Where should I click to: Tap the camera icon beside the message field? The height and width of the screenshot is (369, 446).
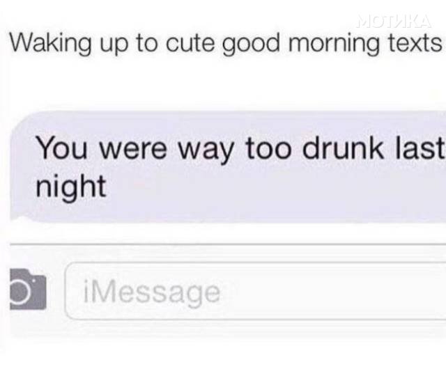coord(28,290)
